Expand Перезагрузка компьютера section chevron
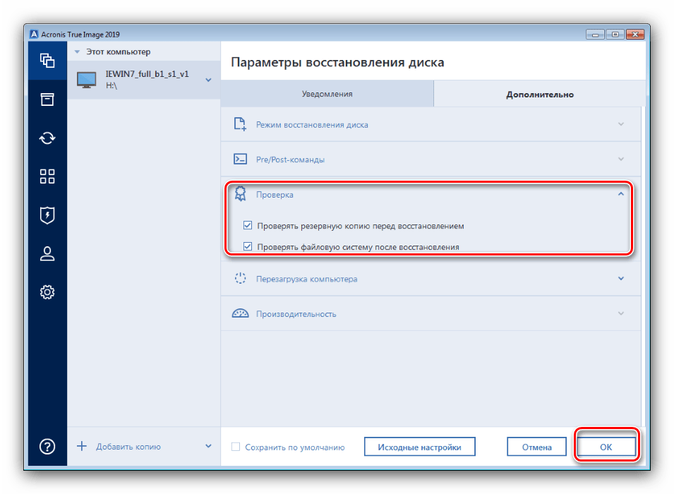674x494 pixels. 620,278
